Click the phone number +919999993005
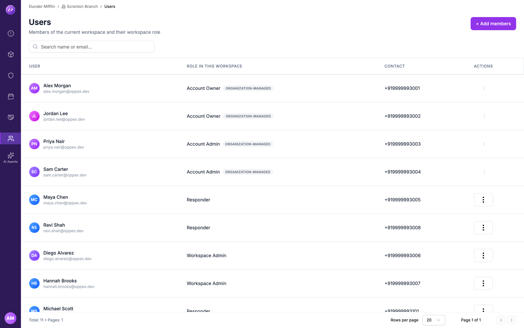This screenshot has height=328, width=524. 402,200
